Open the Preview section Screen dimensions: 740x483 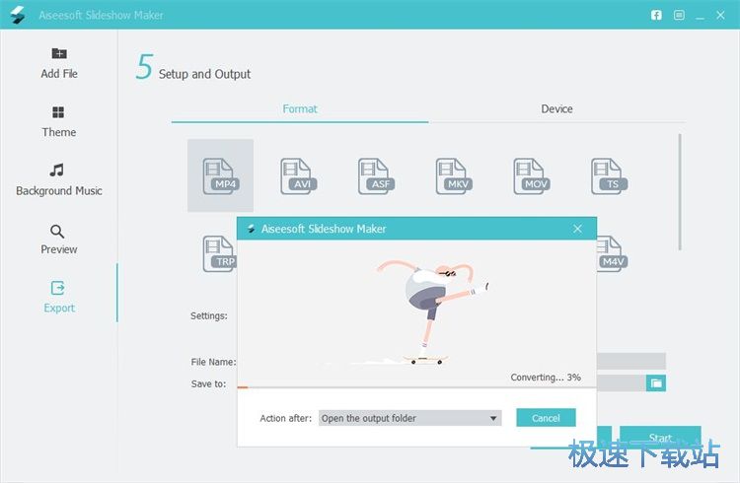click(x=58, y=240)
